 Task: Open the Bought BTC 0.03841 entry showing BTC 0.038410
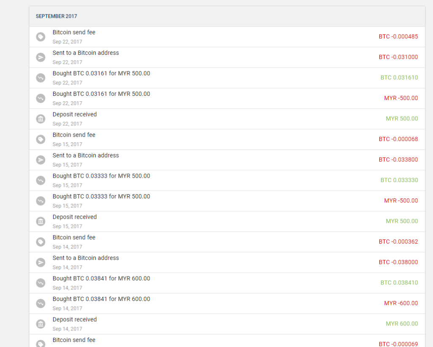coord(227,283)
